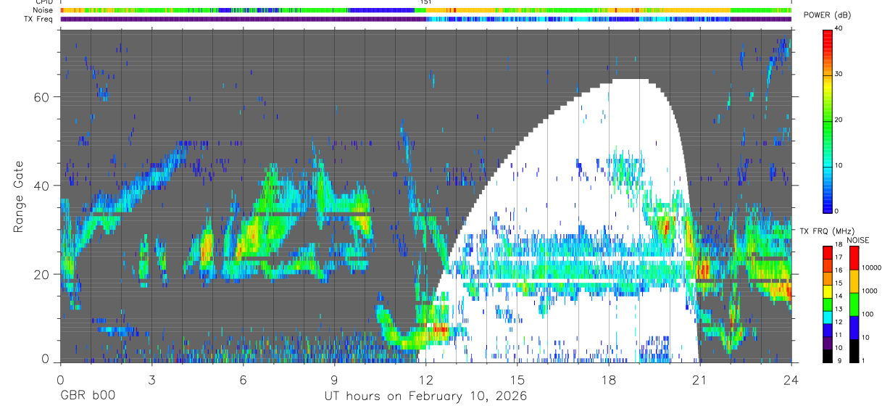Click the 'Range Gate' axis label
Screen dimensions: 890x411
(17, 198)
